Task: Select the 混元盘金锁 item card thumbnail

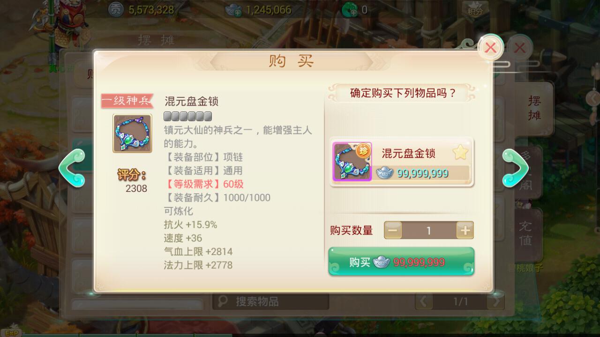Action: tap(352, 161)
